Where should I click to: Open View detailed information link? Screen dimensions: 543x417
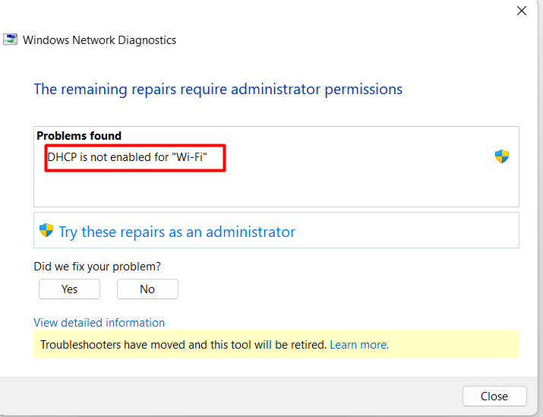[99, 323]
